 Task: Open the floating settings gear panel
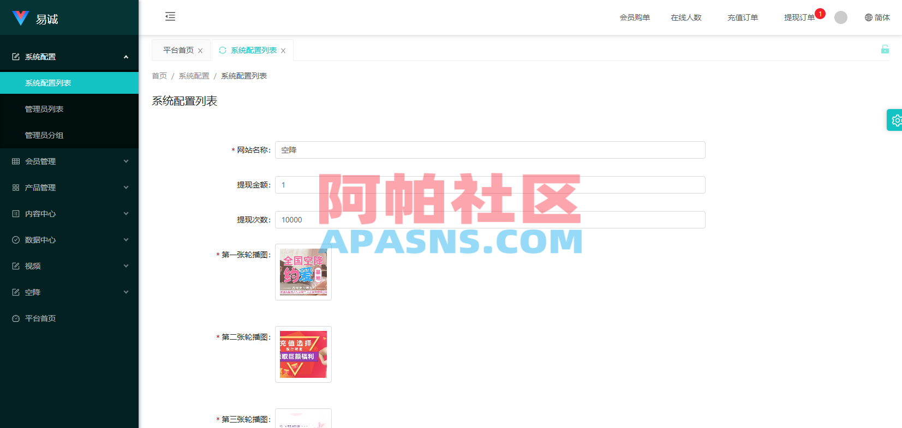click(x=895, y=120)
